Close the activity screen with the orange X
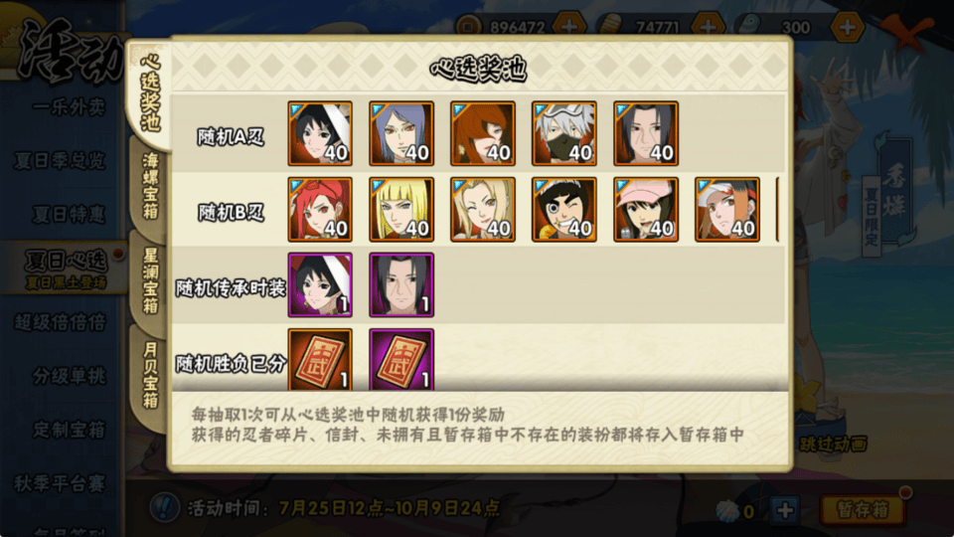 (x=906, y=32)
